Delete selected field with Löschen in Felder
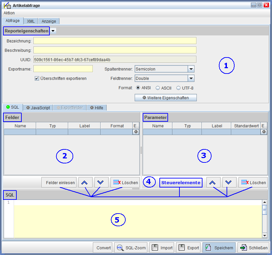The height and width of the screenshot is (255, 272). (125, 182)
